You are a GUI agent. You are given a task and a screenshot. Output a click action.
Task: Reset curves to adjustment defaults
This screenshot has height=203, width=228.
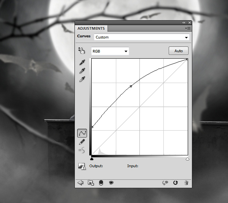[x=176, y=182]
